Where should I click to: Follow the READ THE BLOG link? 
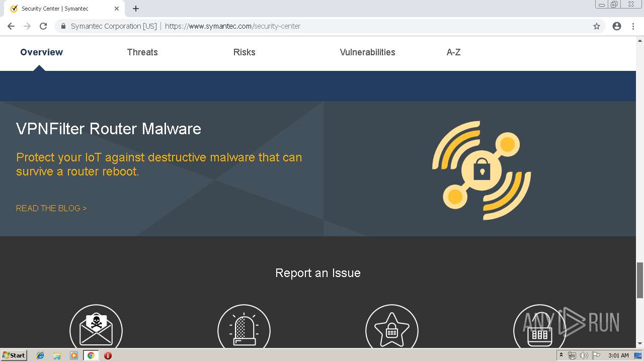point(51,208)
